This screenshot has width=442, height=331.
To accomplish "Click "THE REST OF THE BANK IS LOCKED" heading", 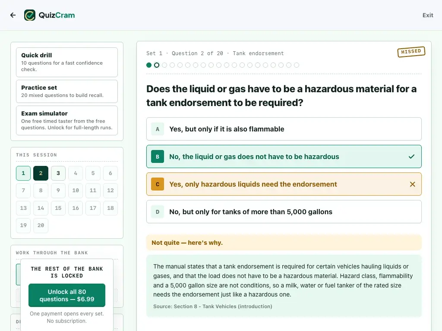I will [67, 272].
